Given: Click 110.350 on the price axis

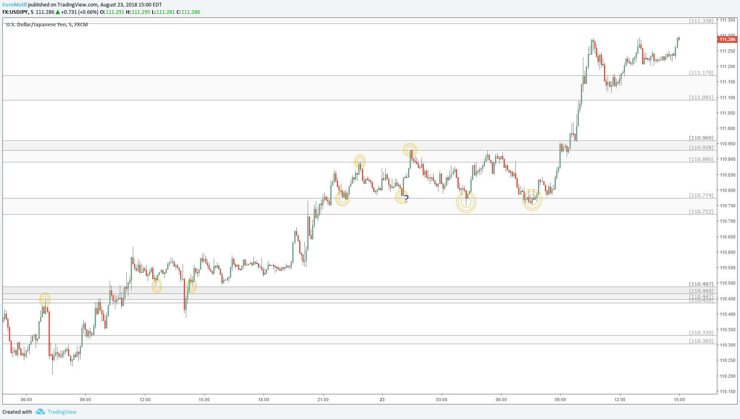Looking at the screenshot, I should [727, 330].
